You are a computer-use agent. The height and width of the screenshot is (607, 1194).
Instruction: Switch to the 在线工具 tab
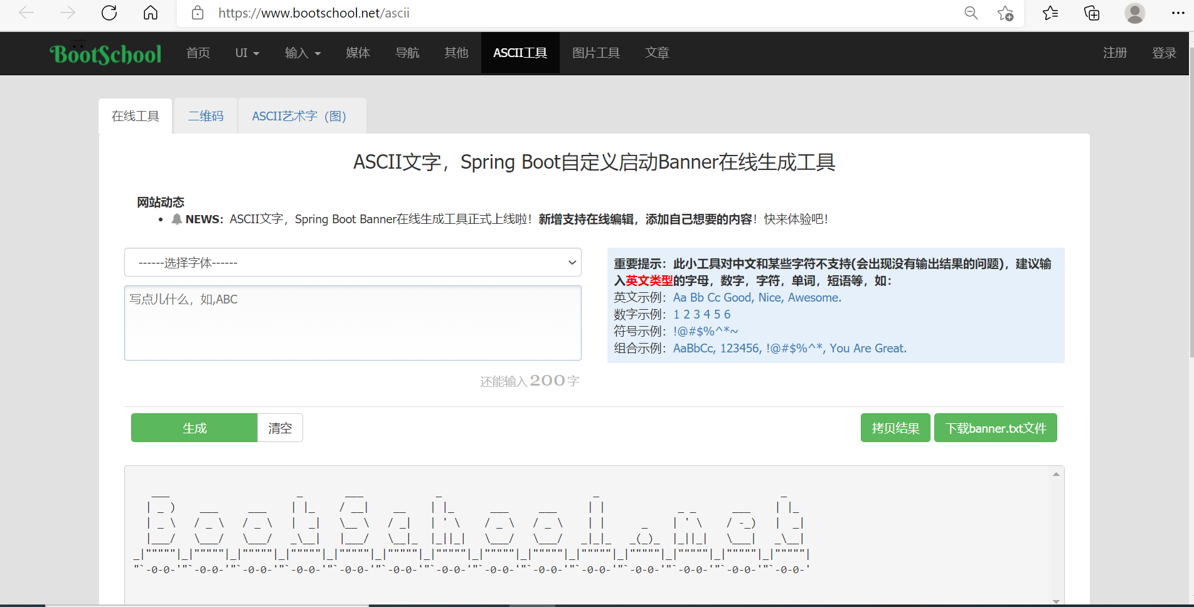pyautogui.click(x=136, y=116)
